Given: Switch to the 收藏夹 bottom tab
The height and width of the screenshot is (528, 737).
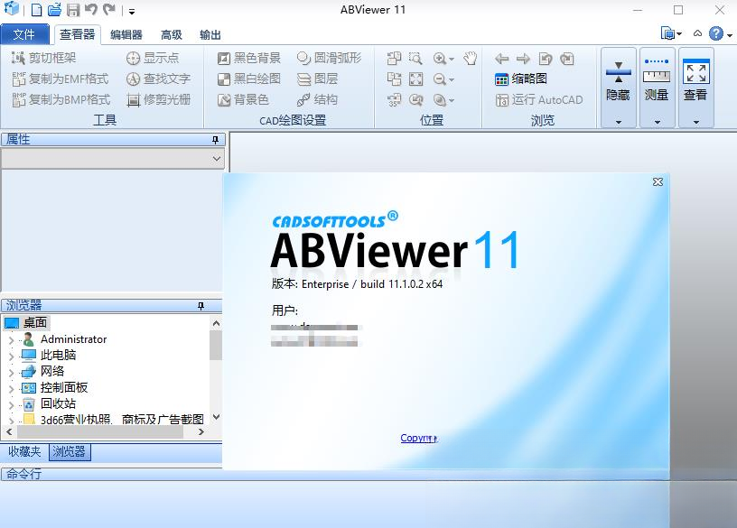Looking at the screenshot, I should point(24,452).
